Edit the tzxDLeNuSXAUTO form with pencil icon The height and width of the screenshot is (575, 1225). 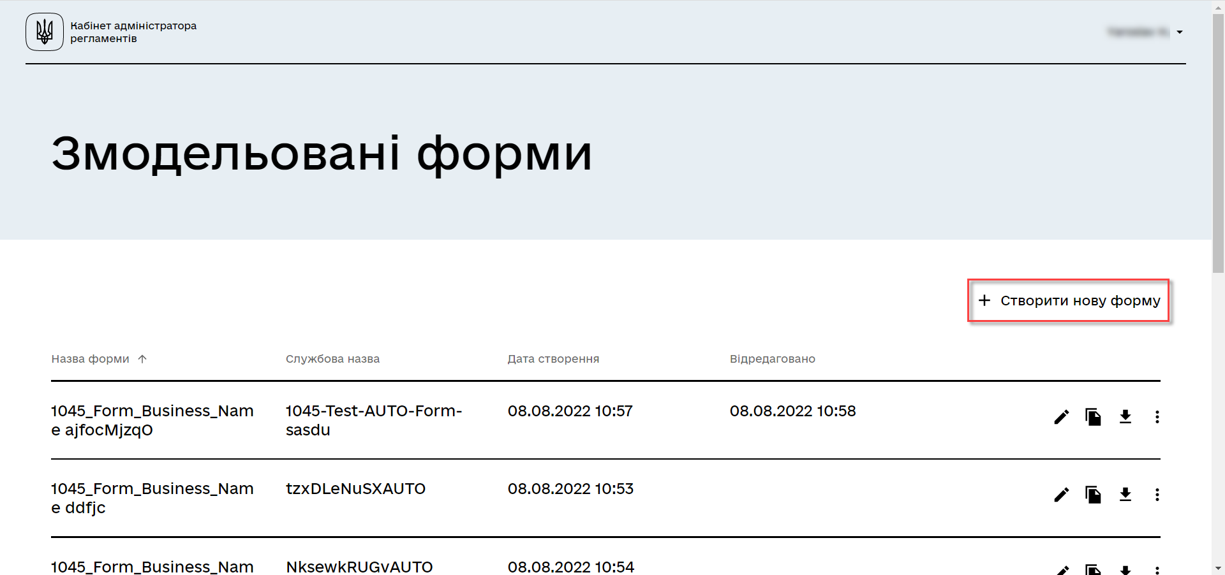[1061, 495]
